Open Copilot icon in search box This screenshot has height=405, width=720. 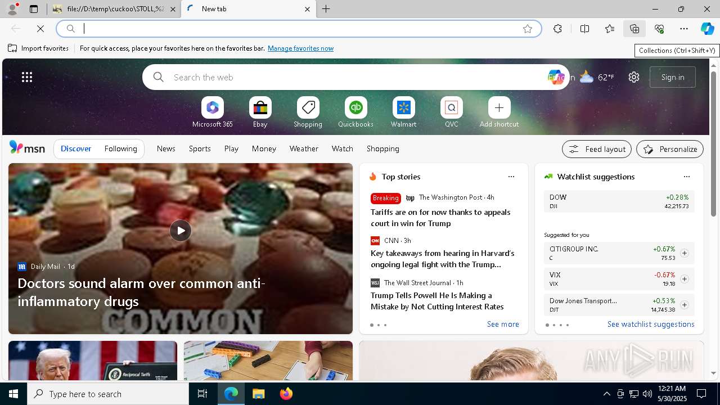pos(556,77)
